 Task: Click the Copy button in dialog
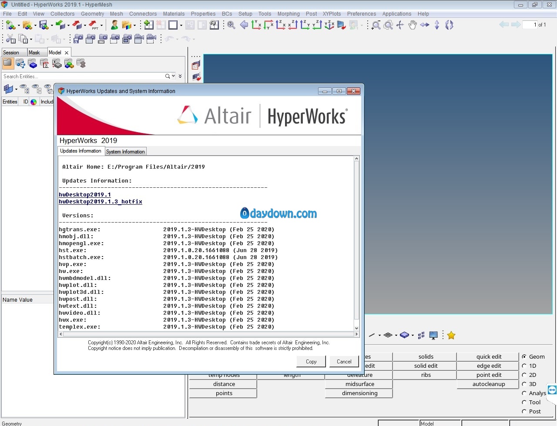(x=311, y=361)
